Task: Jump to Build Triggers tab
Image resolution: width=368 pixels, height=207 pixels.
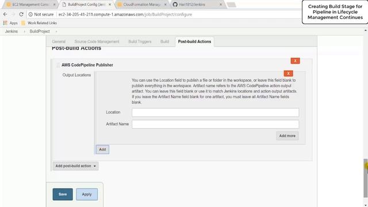Action: [140, 41]
